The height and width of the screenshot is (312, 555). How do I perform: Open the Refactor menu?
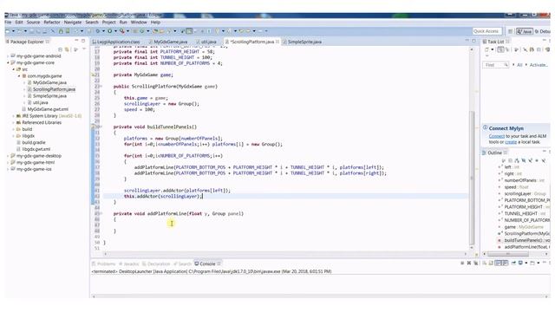click(52, 22)
